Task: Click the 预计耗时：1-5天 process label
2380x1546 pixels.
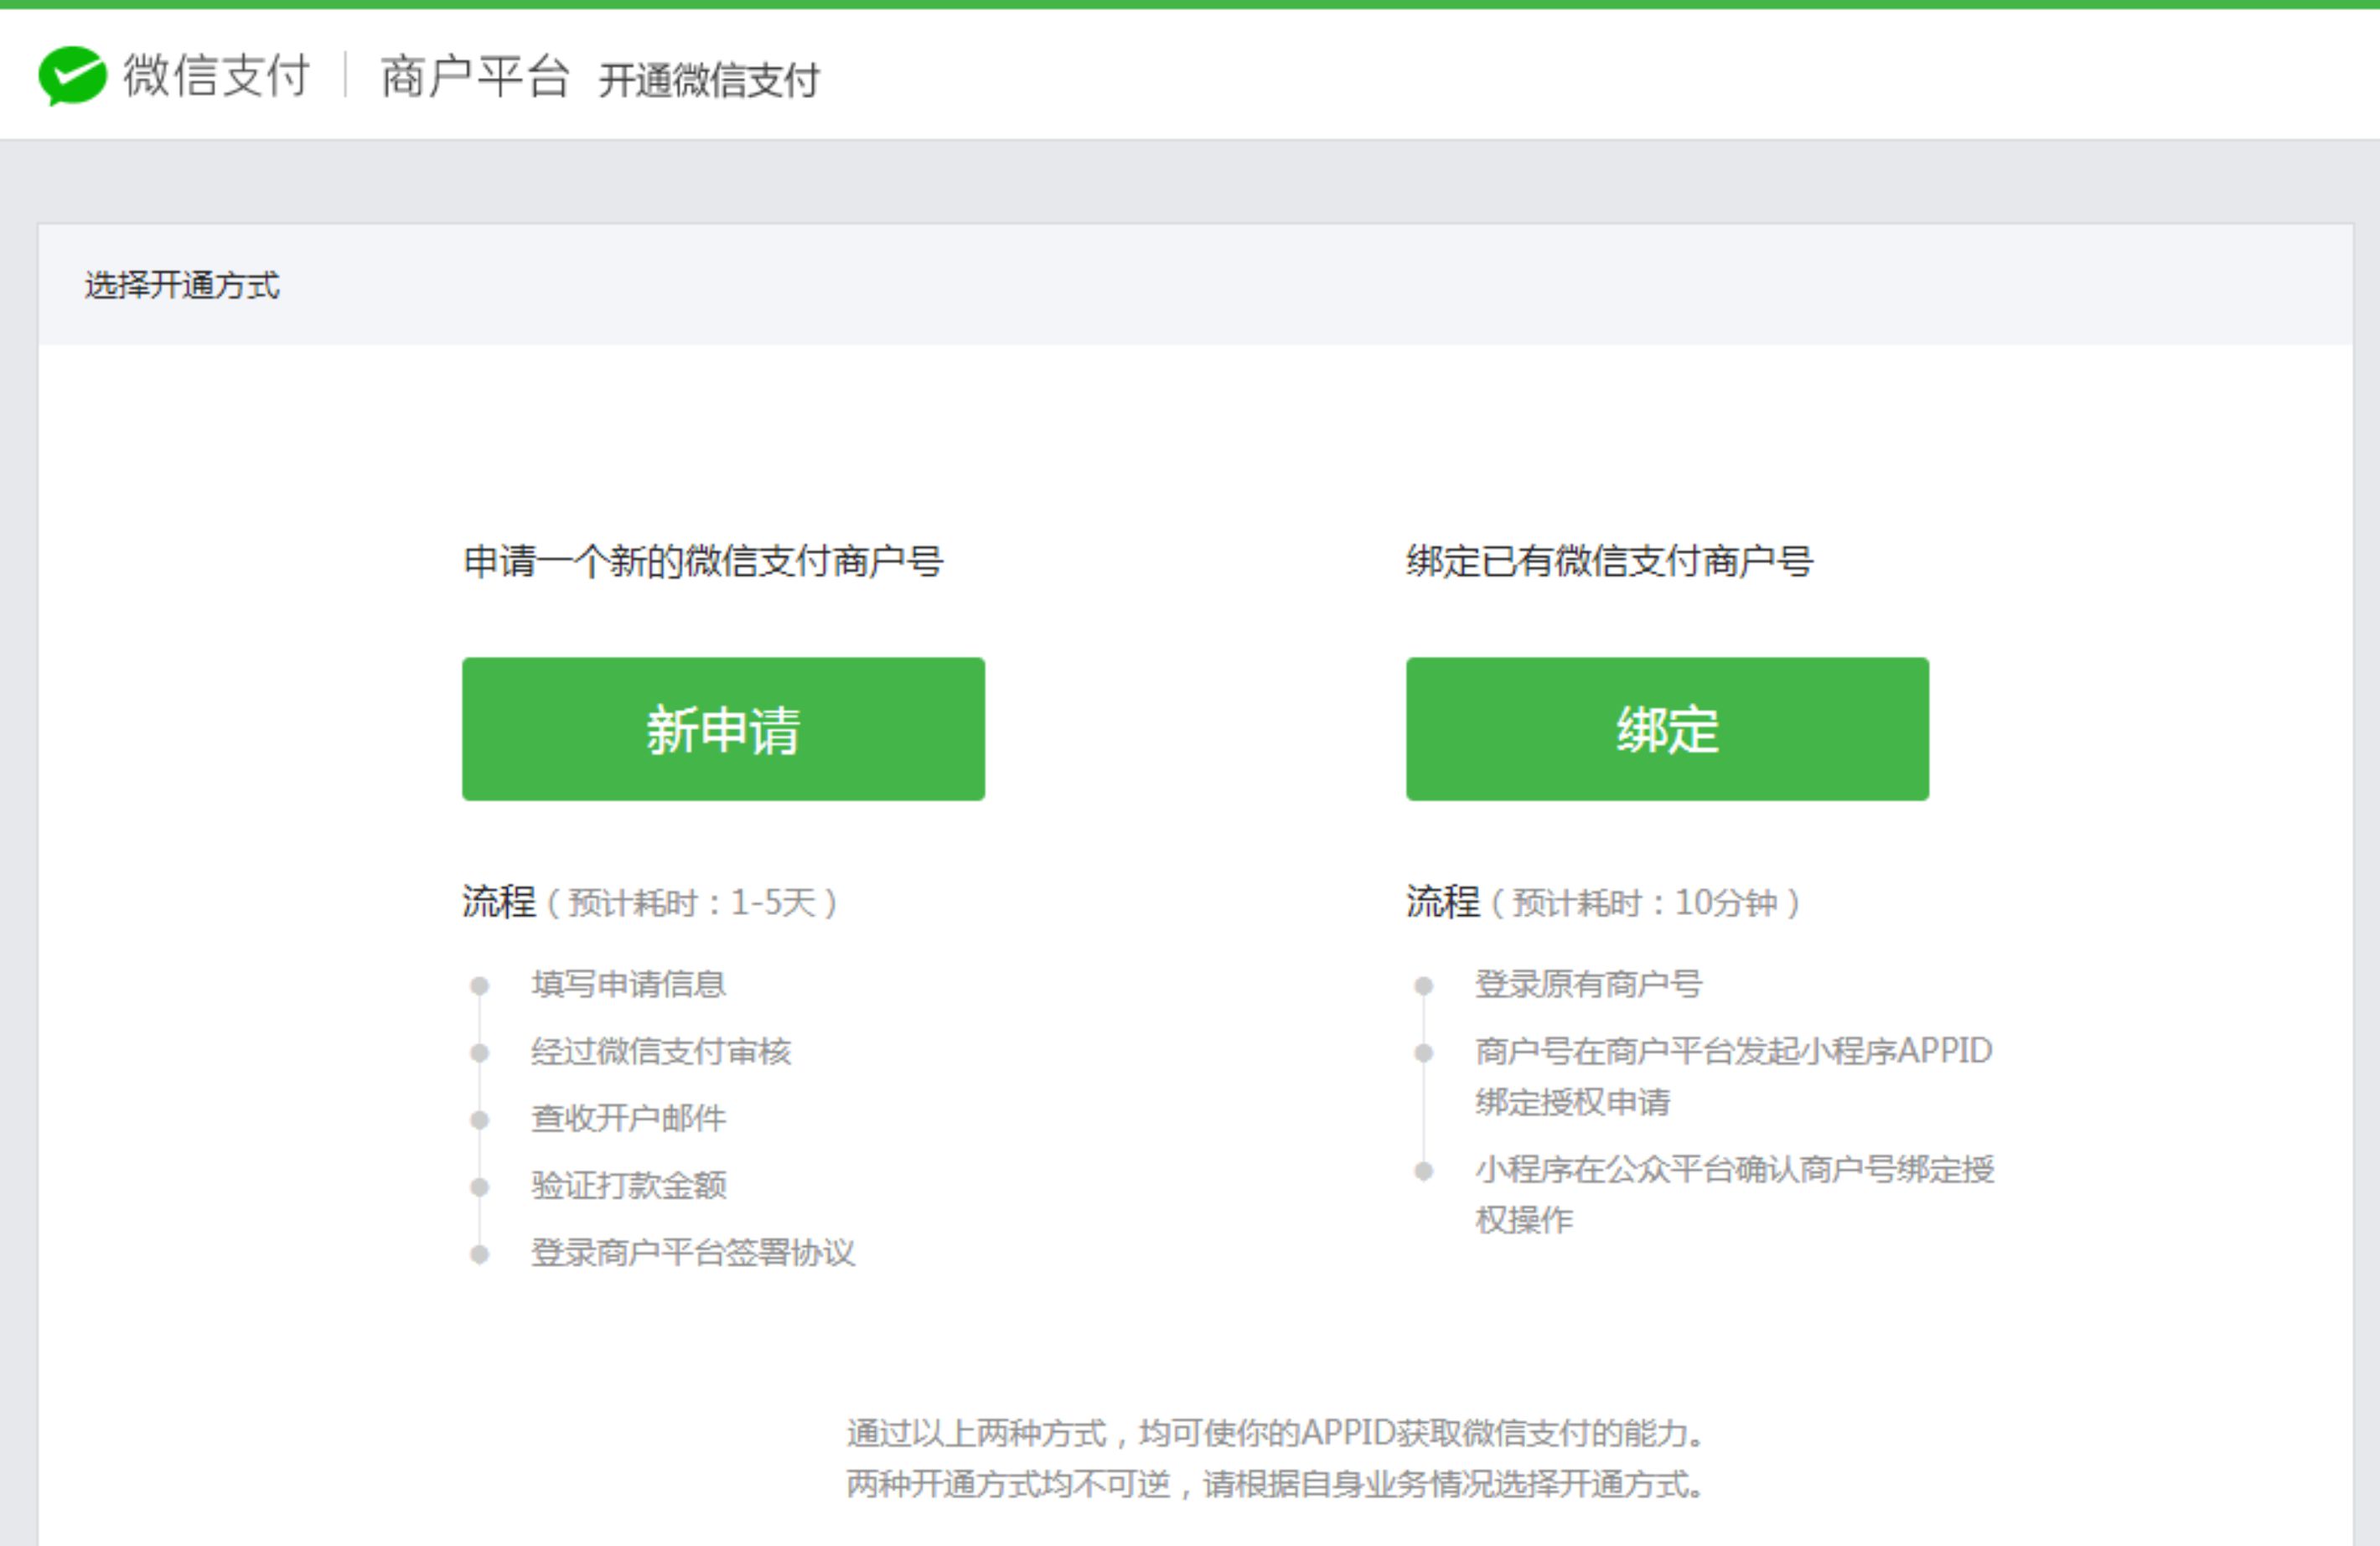Action: [x=692, y=902]
